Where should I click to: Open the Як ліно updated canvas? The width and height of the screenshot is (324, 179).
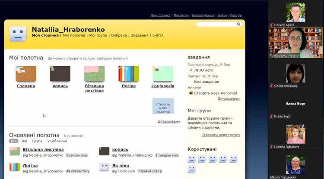click(121, 166)
